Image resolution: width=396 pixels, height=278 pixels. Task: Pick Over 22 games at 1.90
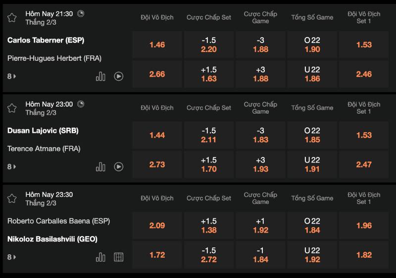[312, 45]
